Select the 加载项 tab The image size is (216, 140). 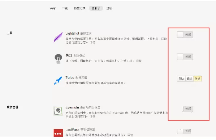[x=96, y=8]
